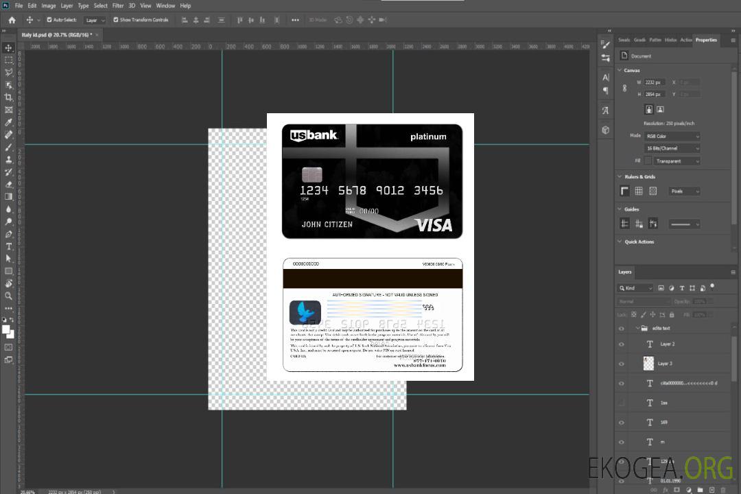Select the History Brush tool
Screen dimensions: 741x494
tap(8, 172)
